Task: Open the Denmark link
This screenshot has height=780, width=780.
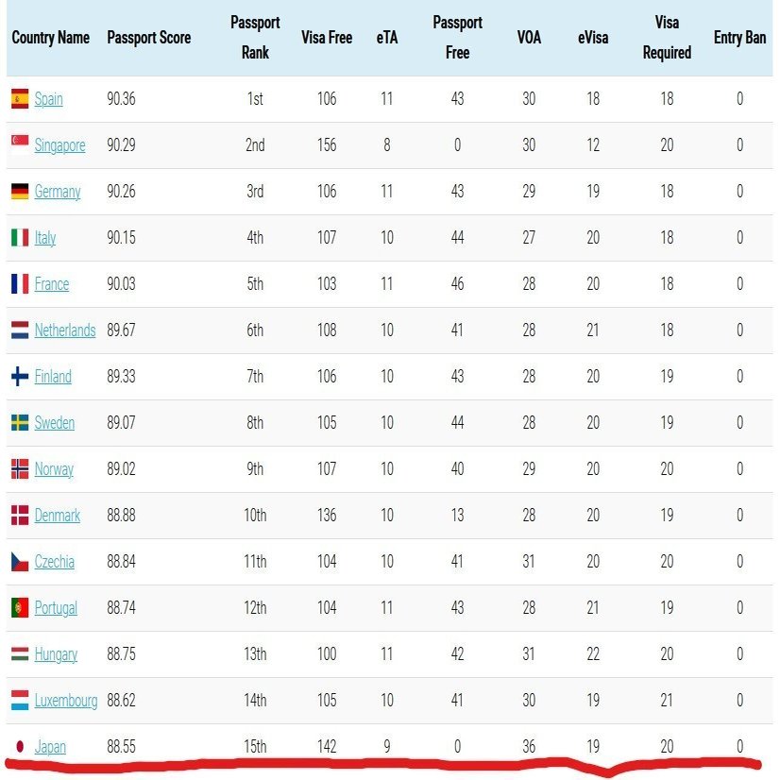Action: (x=58, y=515)
